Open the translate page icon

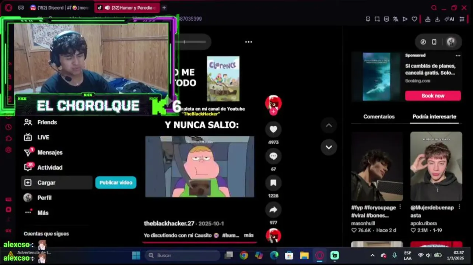(x=396, y=19)
